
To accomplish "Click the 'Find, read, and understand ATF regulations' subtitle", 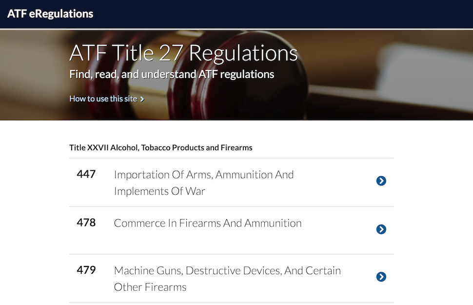I will [x=172, y=75].
